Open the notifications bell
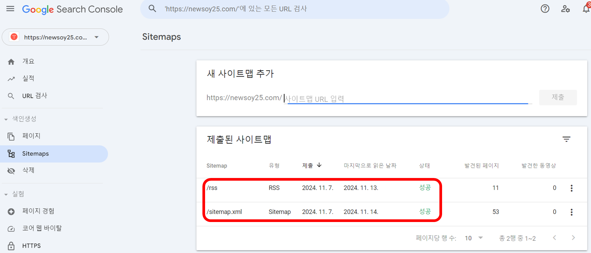Viewport: 591px width, 253px height. [x=586, y=9]
